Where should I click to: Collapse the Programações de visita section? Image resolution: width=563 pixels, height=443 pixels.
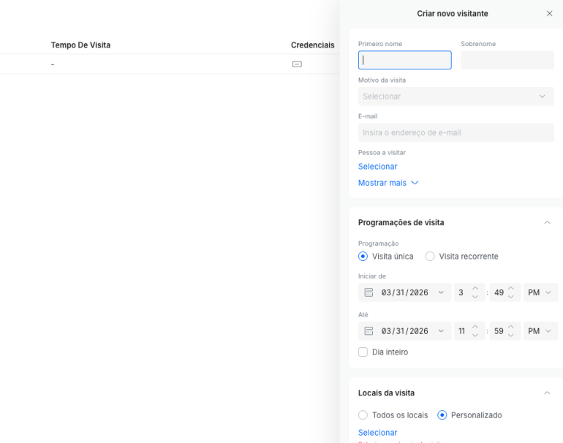547,222
